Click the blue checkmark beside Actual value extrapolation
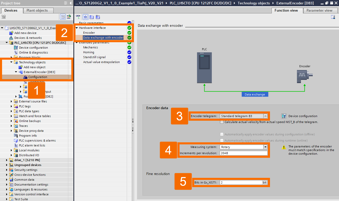 [x=129, y=62]
